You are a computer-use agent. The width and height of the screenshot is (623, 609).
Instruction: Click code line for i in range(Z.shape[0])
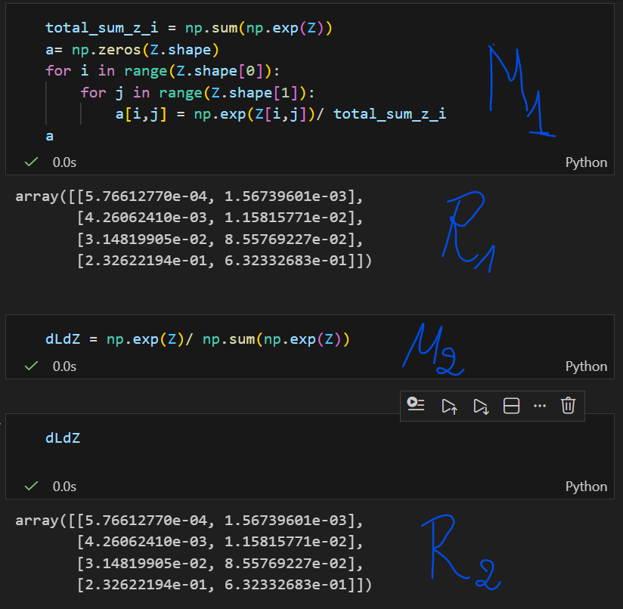tap(163, 72)
